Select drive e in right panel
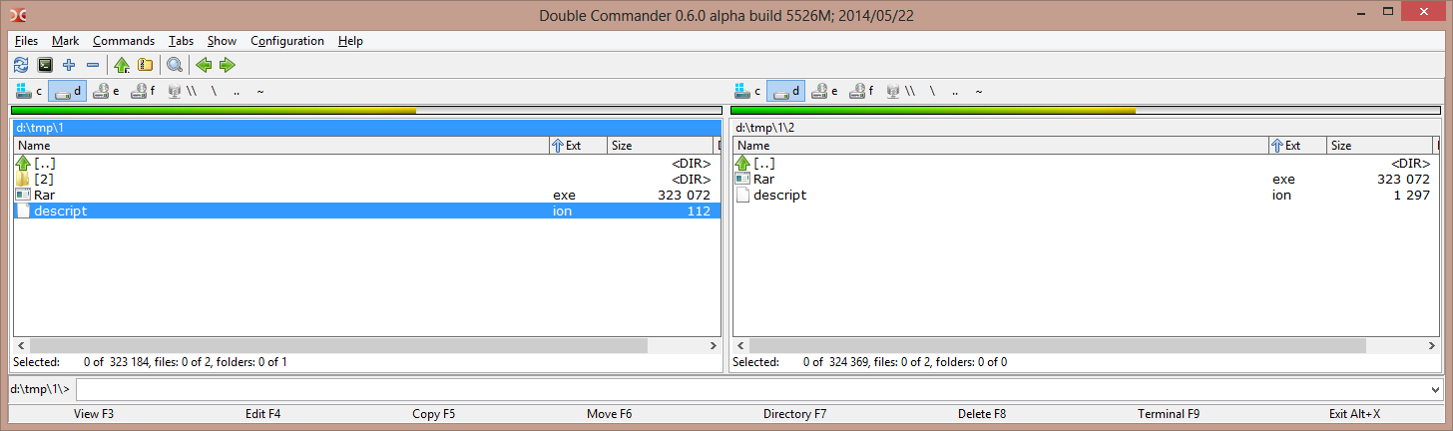 pyautogui.click(x=824, y=91)
